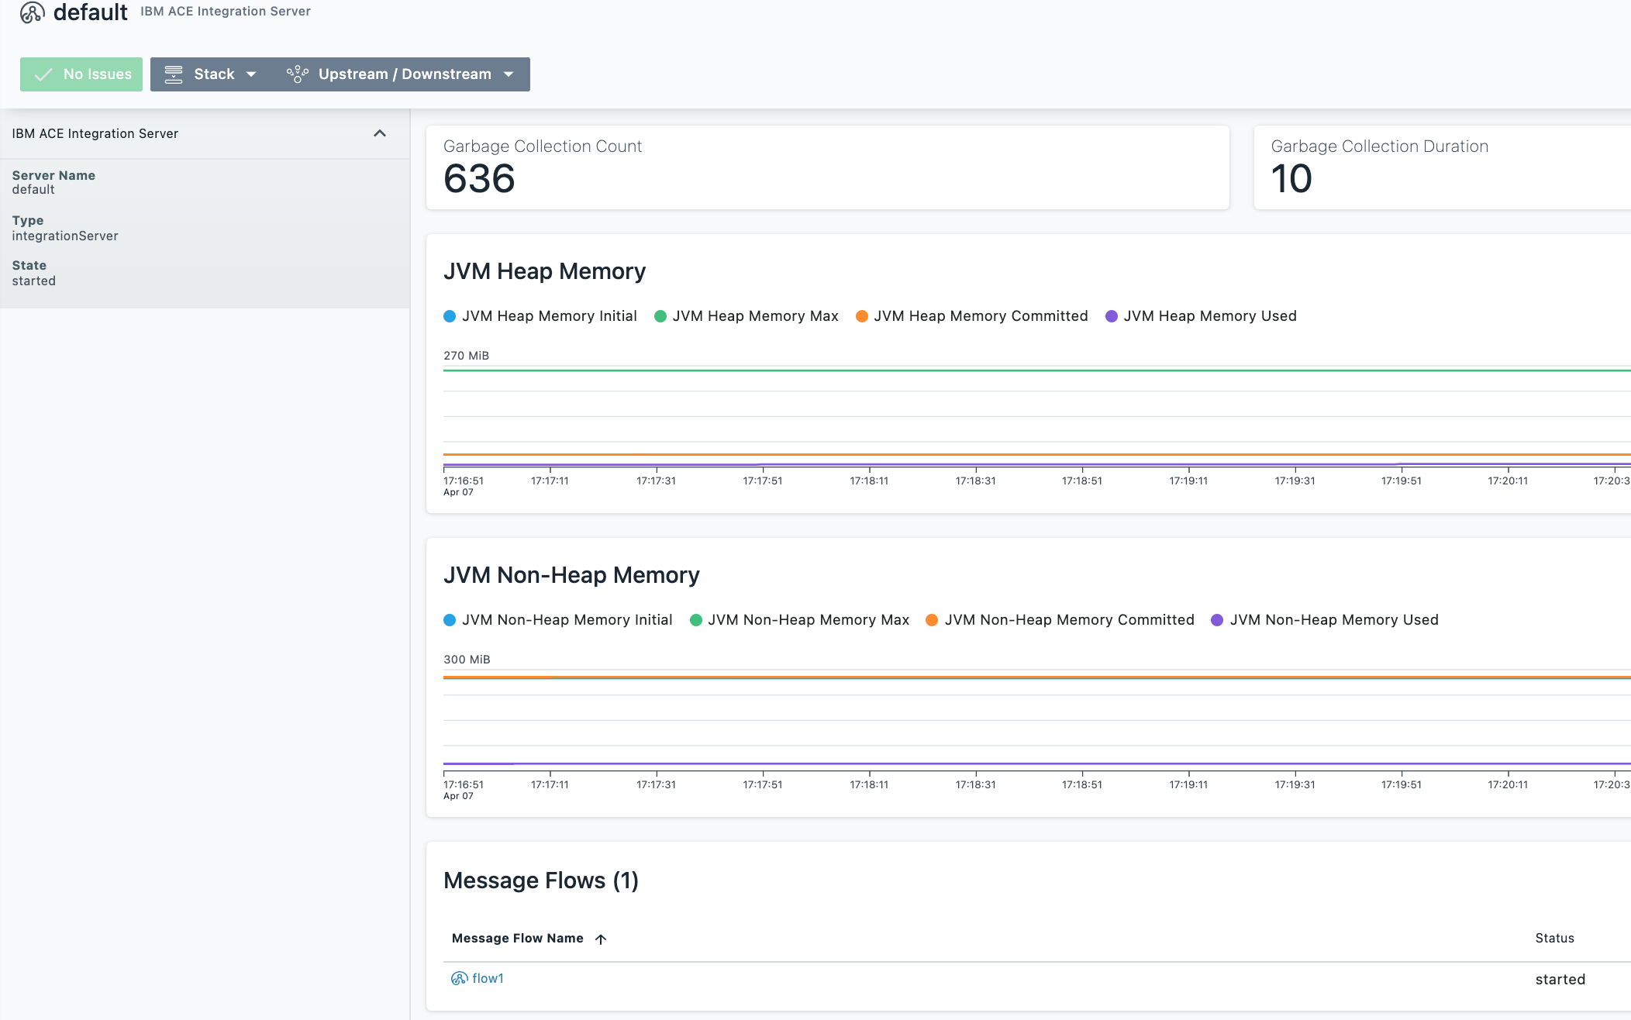
Task: Click the Stack layers icon
Action: (x=174, y=74)
